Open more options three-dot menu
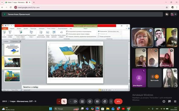The image size is (179, 111). point(111,101)
